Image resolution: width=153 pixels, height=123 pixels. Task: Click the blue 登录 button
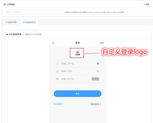point(78,94)
